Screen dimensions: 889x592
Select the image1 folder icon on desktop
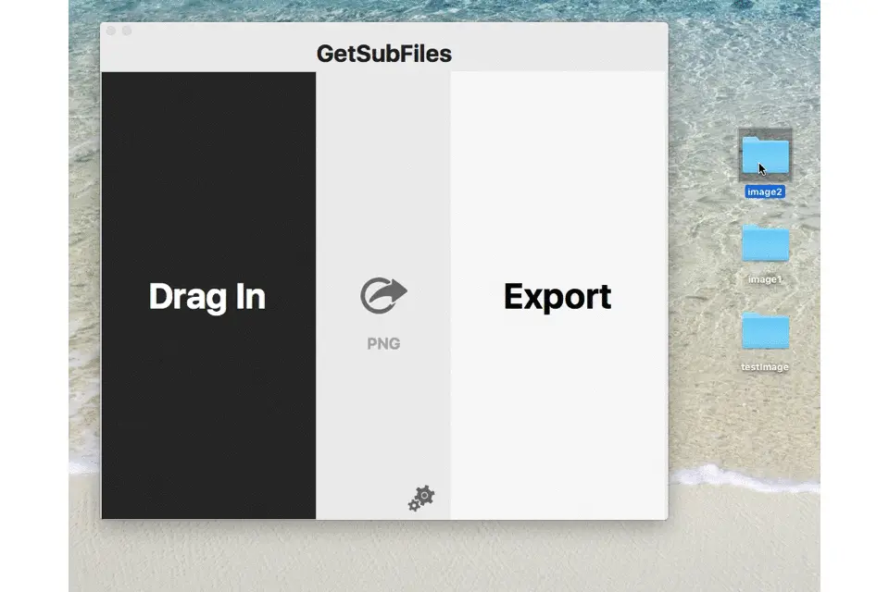[x=765, y=243]
